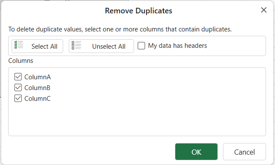275x165 pixels.
Task: Click the green checklist icon beside Select All
Action: (x=18, y=45)
